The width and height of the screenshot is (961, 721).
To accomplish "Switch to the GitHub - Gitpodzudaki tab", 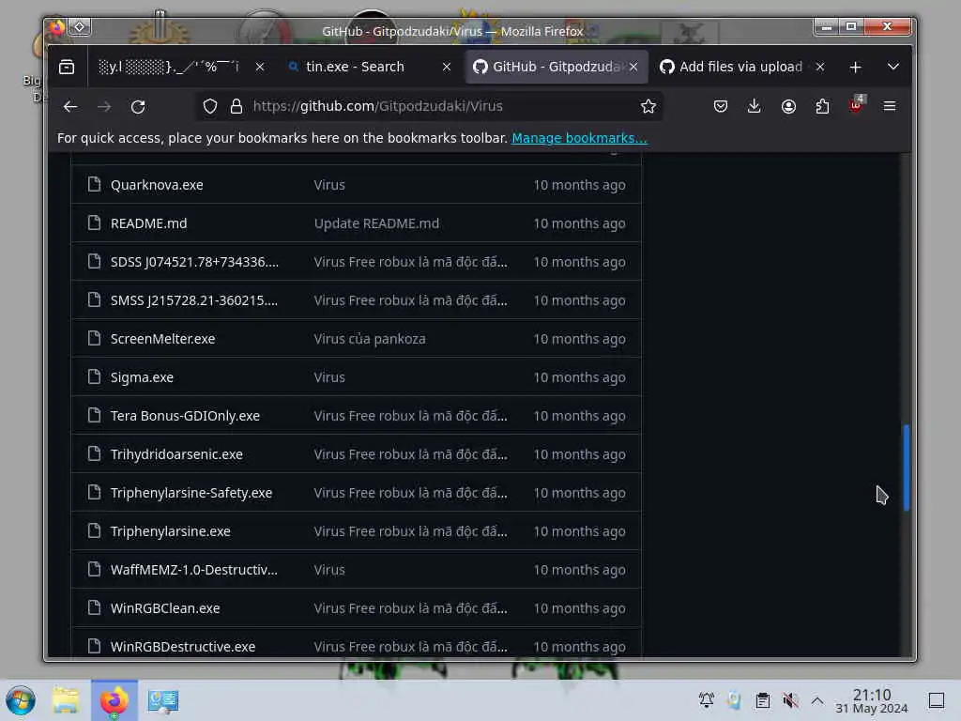I will [557, 67].
